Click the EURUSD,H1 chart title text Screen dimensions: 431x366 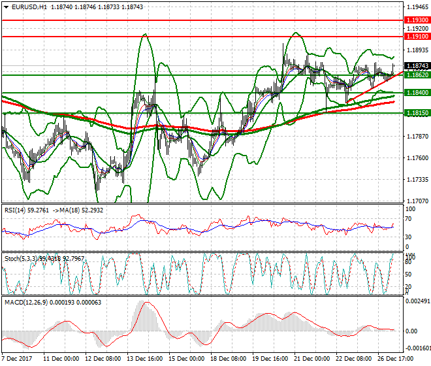click(29, 7)
